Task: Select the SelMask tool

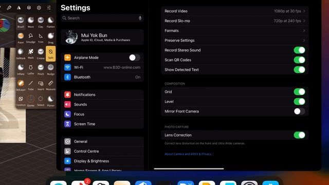Action: (21, 53)
